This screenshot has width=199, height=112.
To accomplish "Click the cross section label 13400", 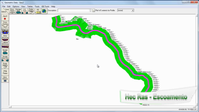I will point(137,68).
